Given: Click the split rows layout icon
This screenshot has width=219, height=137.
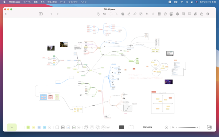Looking at the screenshot, I should pos(189,14).
